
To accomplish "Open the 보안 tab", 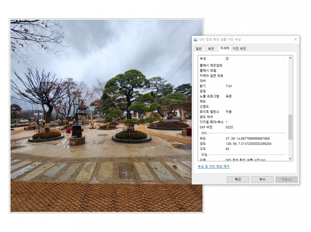I will click(x=211, y=49).
